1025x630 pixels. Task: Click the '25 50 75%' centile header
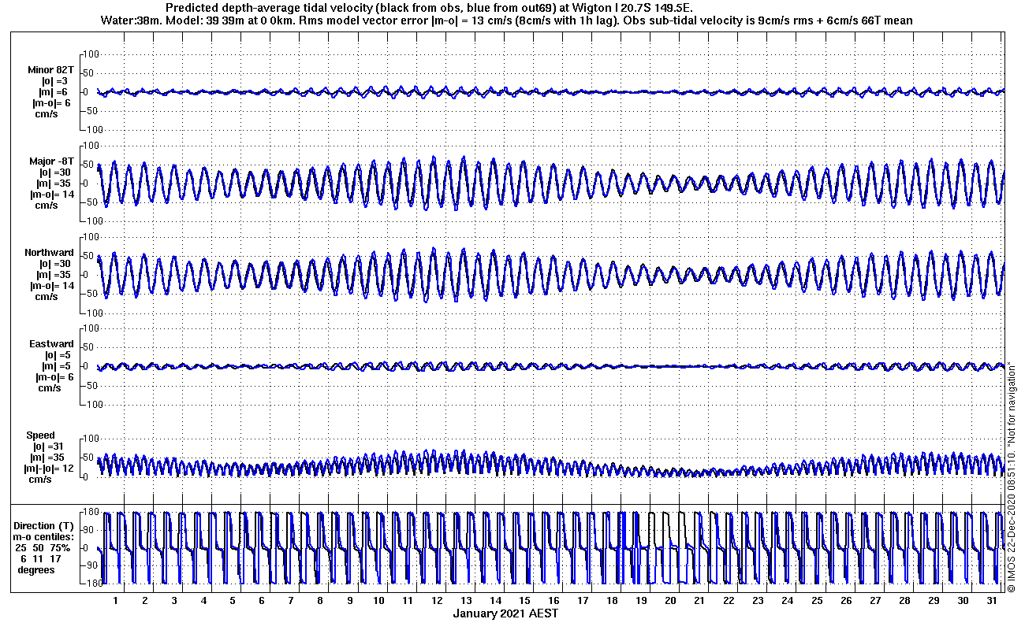tap(43, 547)
